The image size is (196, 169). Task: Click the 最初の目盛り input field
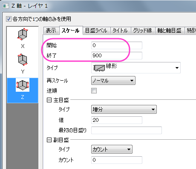tap(127, 130)
